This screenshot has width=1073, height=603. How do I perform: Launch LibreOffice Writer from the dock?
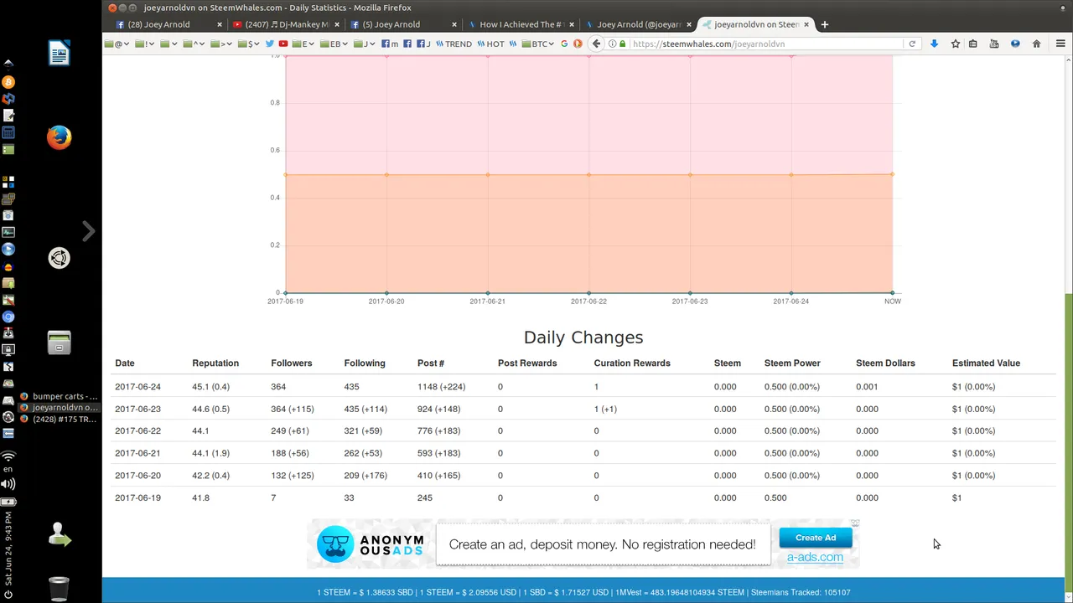click(x=59, y=54)
